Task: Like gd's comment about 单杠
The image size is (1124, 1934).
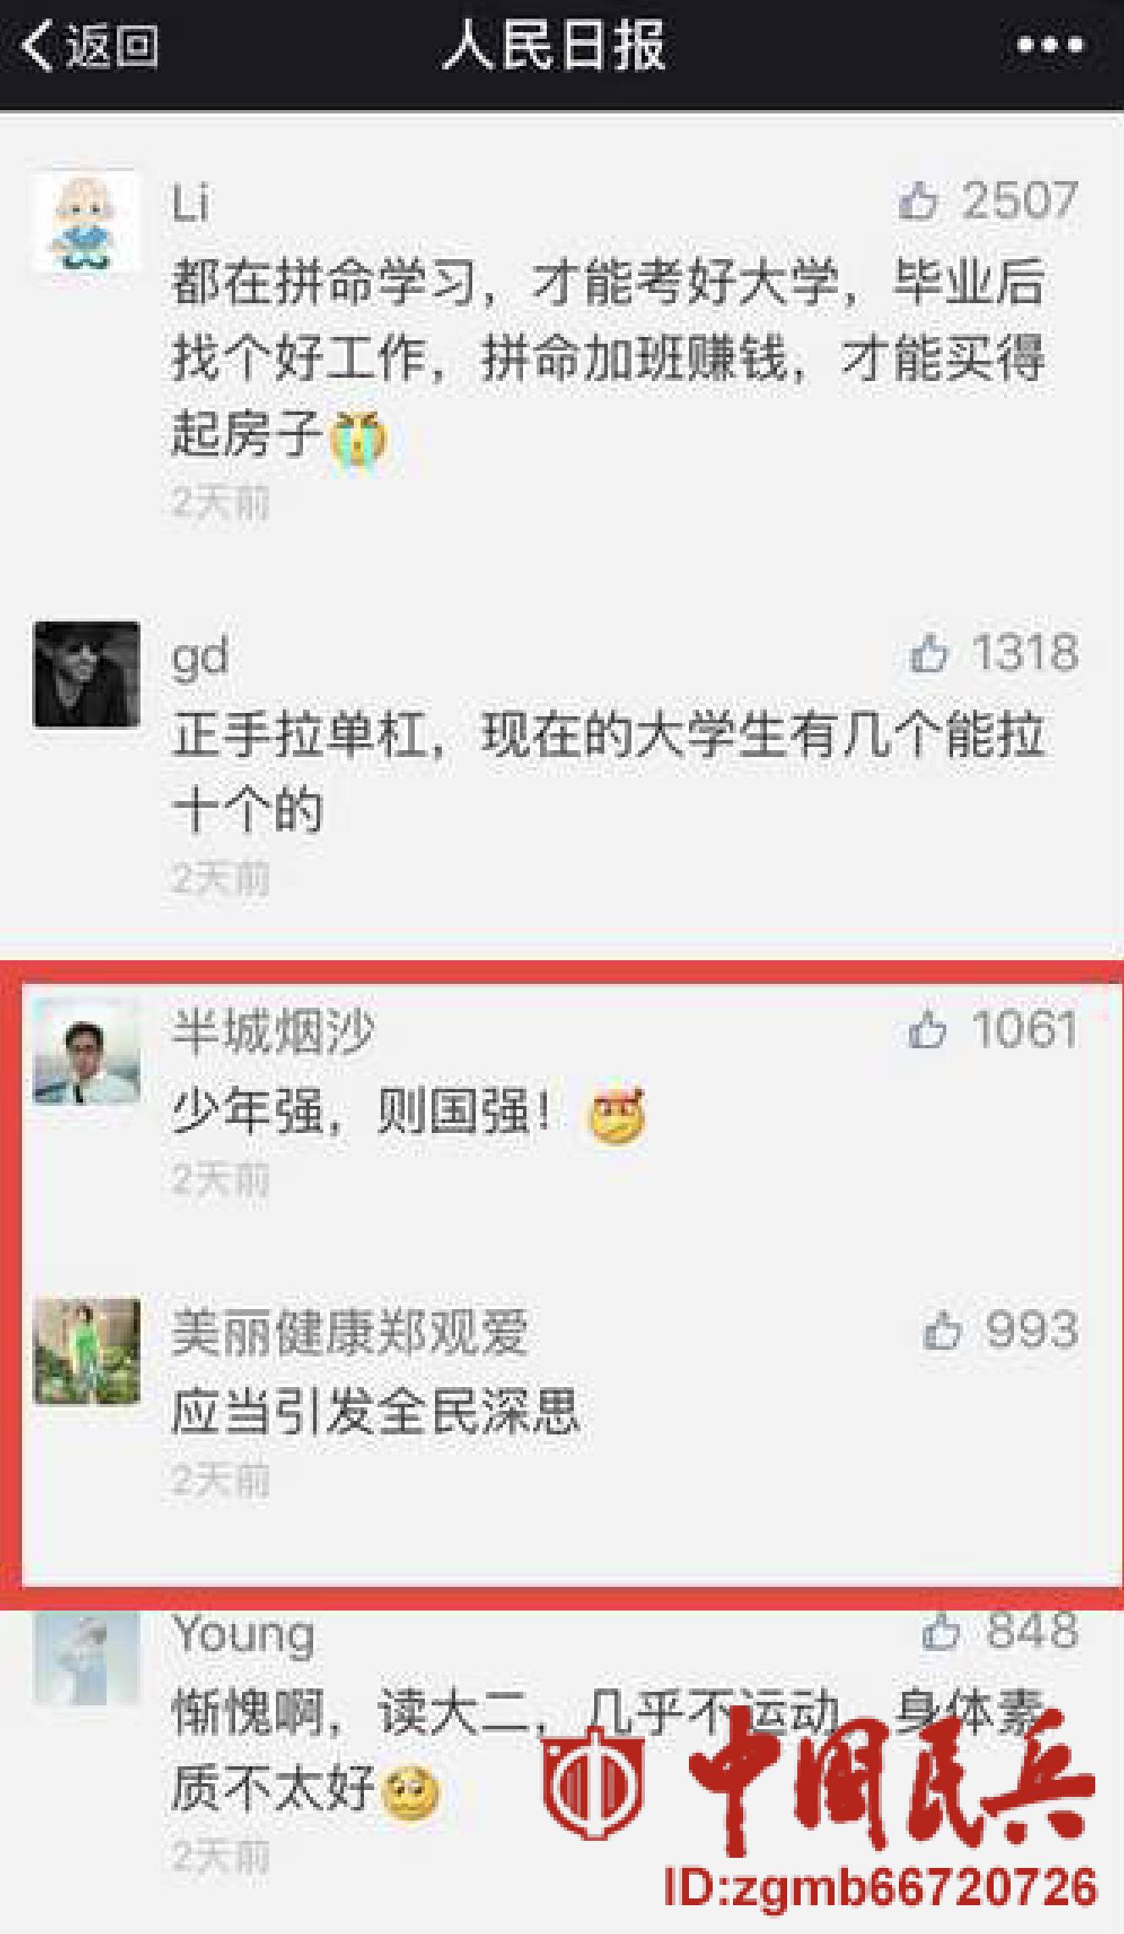Action: 928,654
